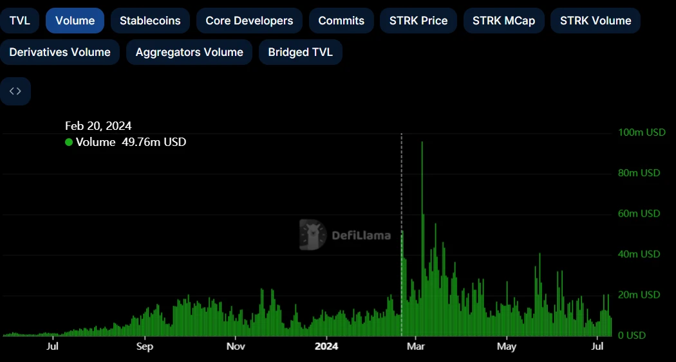Show Core Developers on the chart
The image size is (676, 362).
coord(249,21)
